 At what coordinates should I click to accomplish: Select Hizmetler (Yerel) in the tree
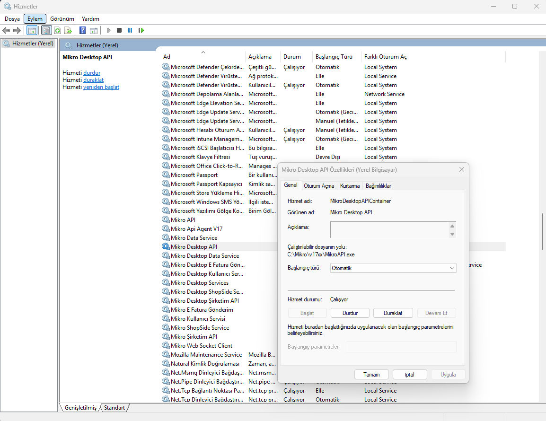pyautogui.click(x=28, y=44)
